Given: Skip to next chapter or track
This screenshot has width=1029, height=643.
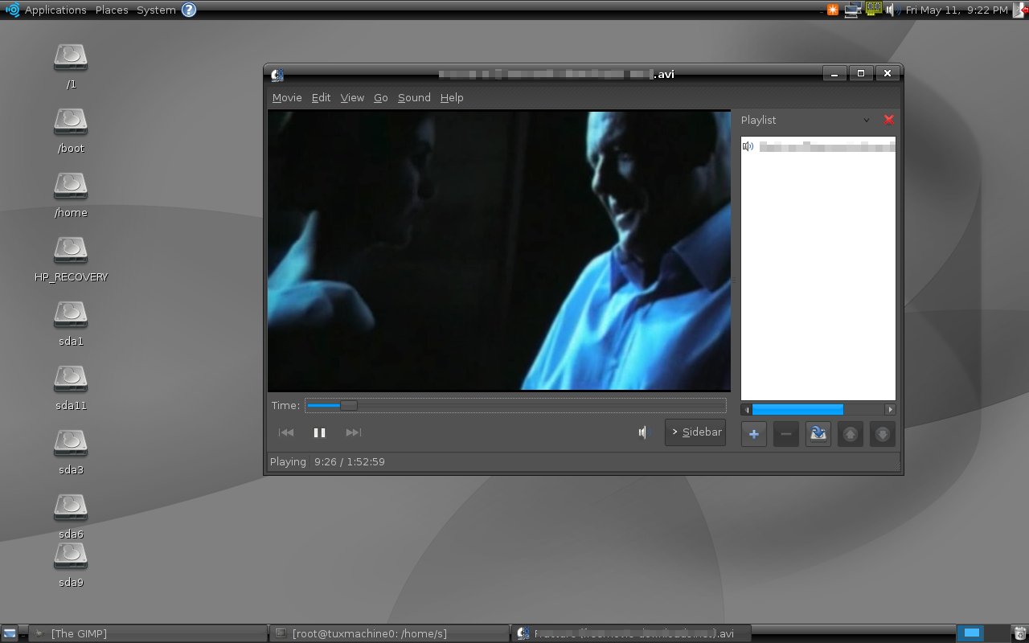Looking at the screenshot, I should pyautogui.click(x=353, y=432).
